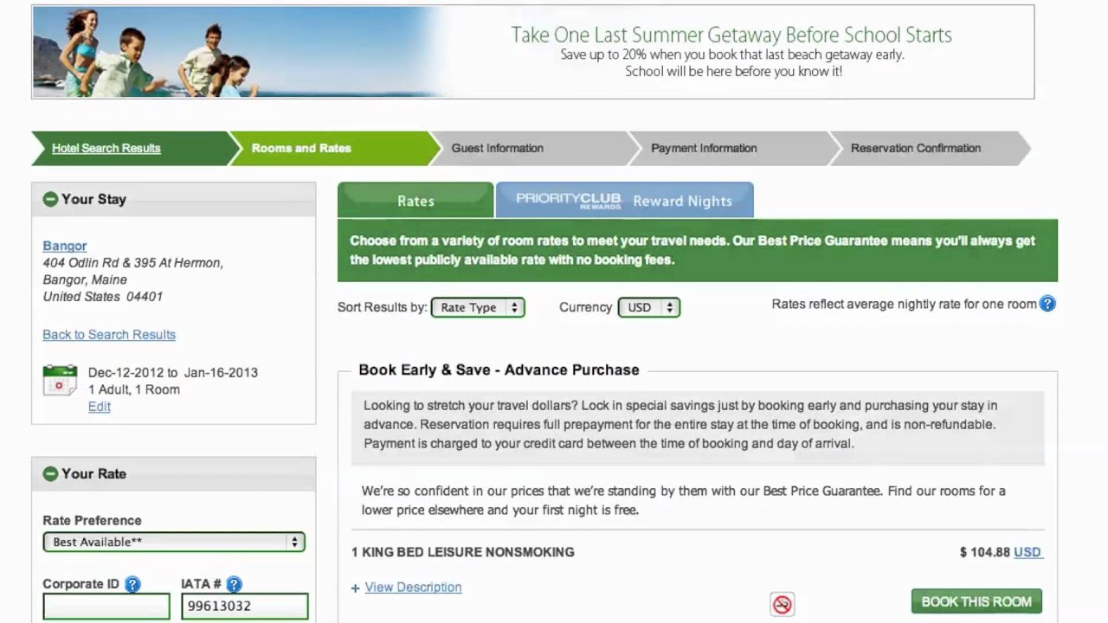
Task: Click the summer getaway promotional banner
Action: pos(532,52)
